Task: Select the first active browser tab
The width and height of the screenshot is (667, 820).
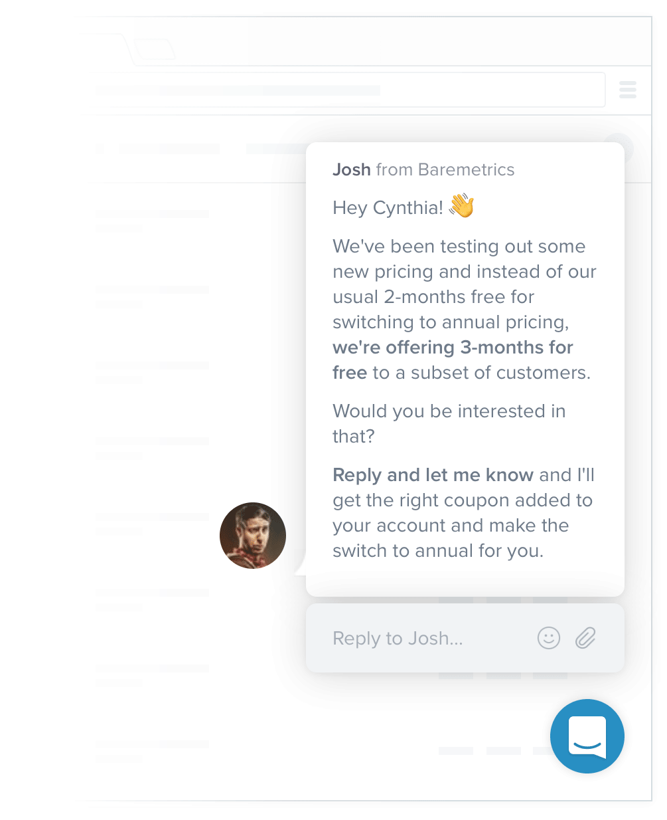Action: (x=106, y=49)
